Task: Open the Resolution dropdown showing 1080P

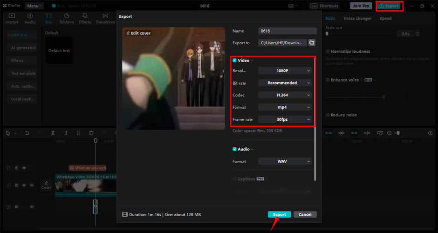Action: pyautogui.click(x=285, y=71)
